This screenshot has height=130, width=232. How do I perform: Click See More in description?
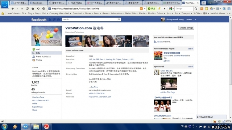[94, 87]
